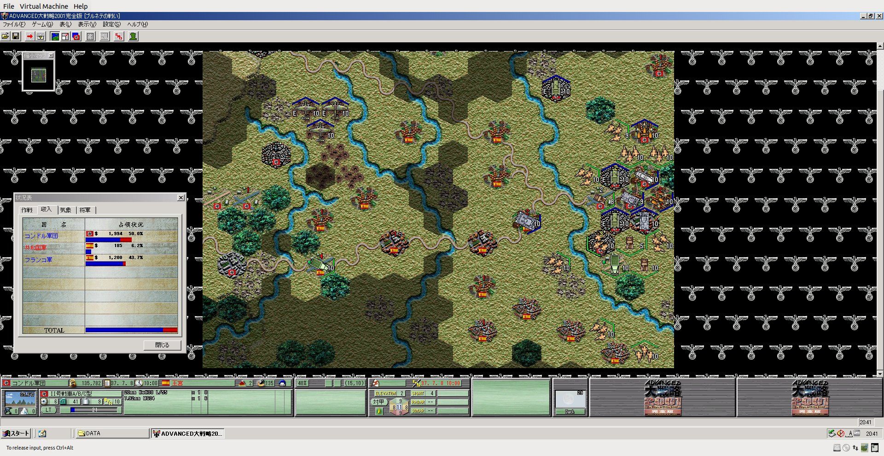Click the 占領状況 column header

(x=131, y=225)
